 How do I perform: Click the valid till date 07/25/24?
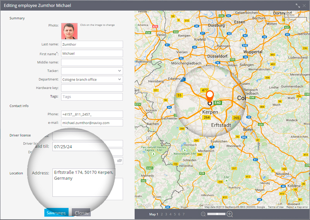pos(63,147)
